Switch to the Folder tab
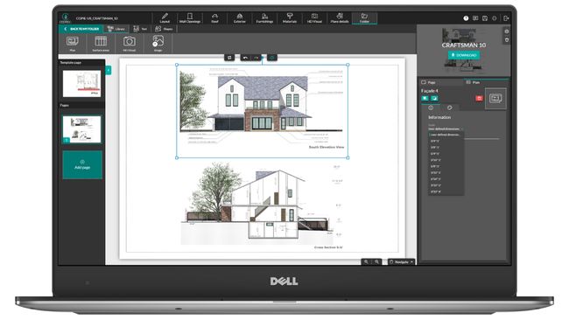Image resolution: width=569 pixels, height=320 pixels. click(364, 17)
